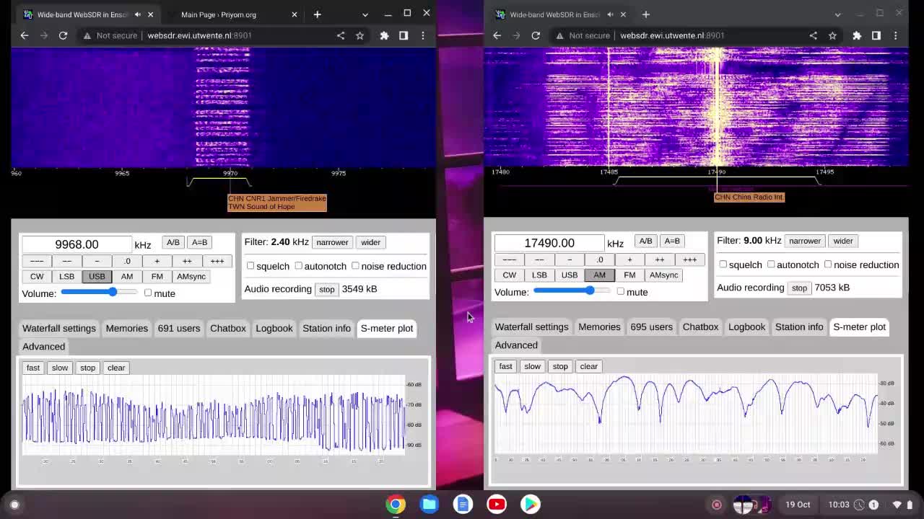
Task: Go back in the left browser window
Action: [x=25, y=35]
